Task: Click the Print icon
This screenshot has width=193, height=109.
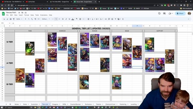Action: (x=11, y=19)
